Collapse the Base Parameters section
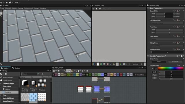 [148, 8]
